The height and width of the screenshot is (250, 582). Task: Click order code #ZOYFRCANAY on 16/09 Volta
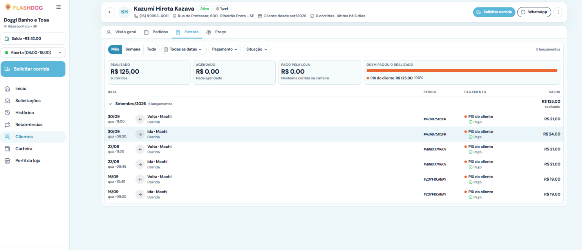[x=435, y=179]
